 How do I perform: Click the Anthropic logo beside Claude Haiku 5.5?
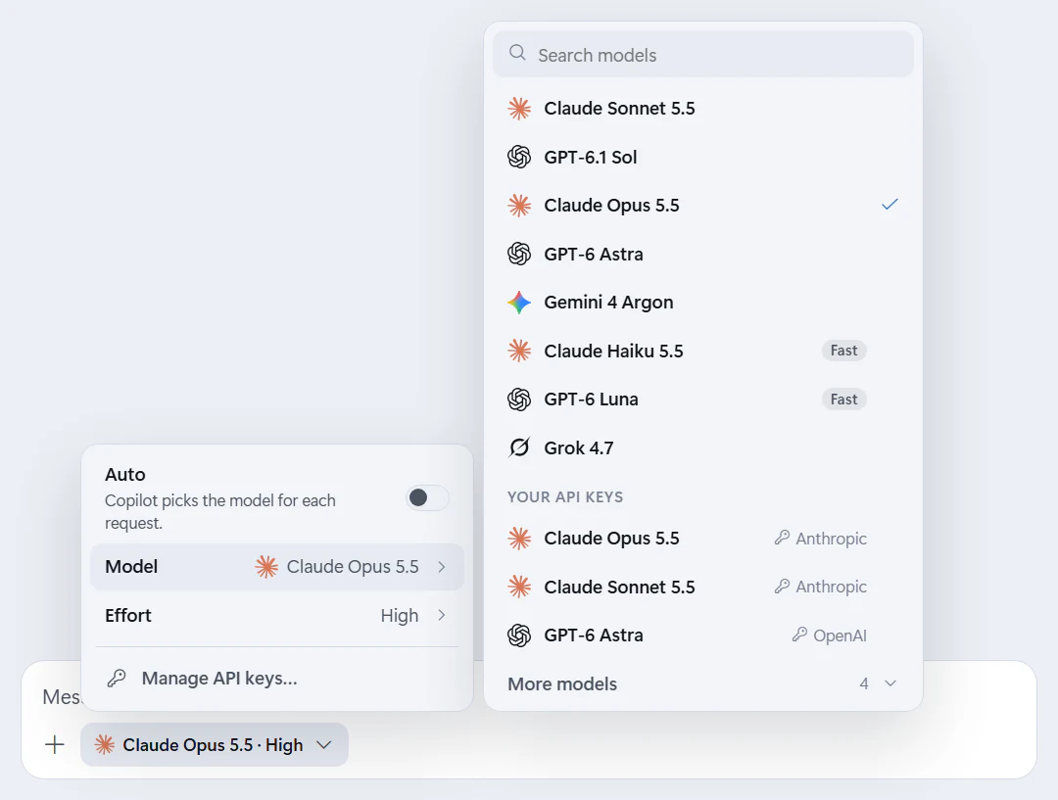click(x=519, y=351)
